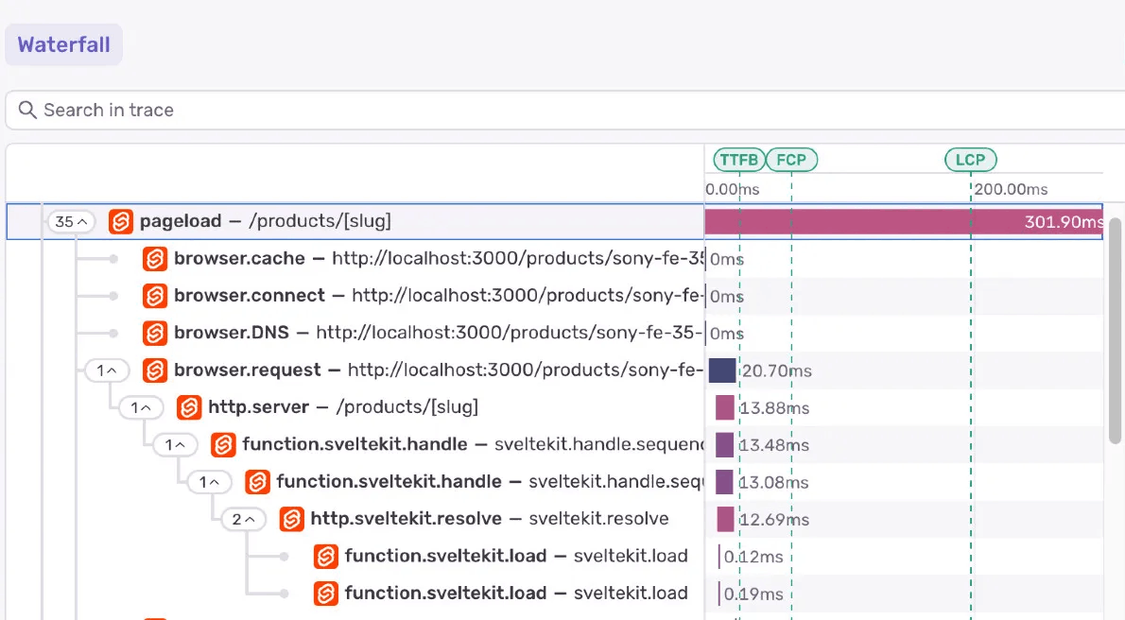Screen dimensions: 1125x620
Task: Collapse the http.server span's child
Action: (x=141, y=407)
